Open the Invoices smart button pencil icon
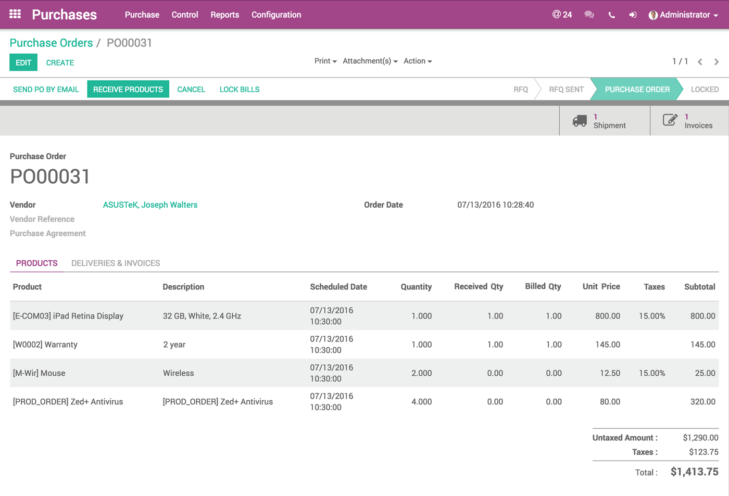729x496 pixels. [x=670, y=120]
